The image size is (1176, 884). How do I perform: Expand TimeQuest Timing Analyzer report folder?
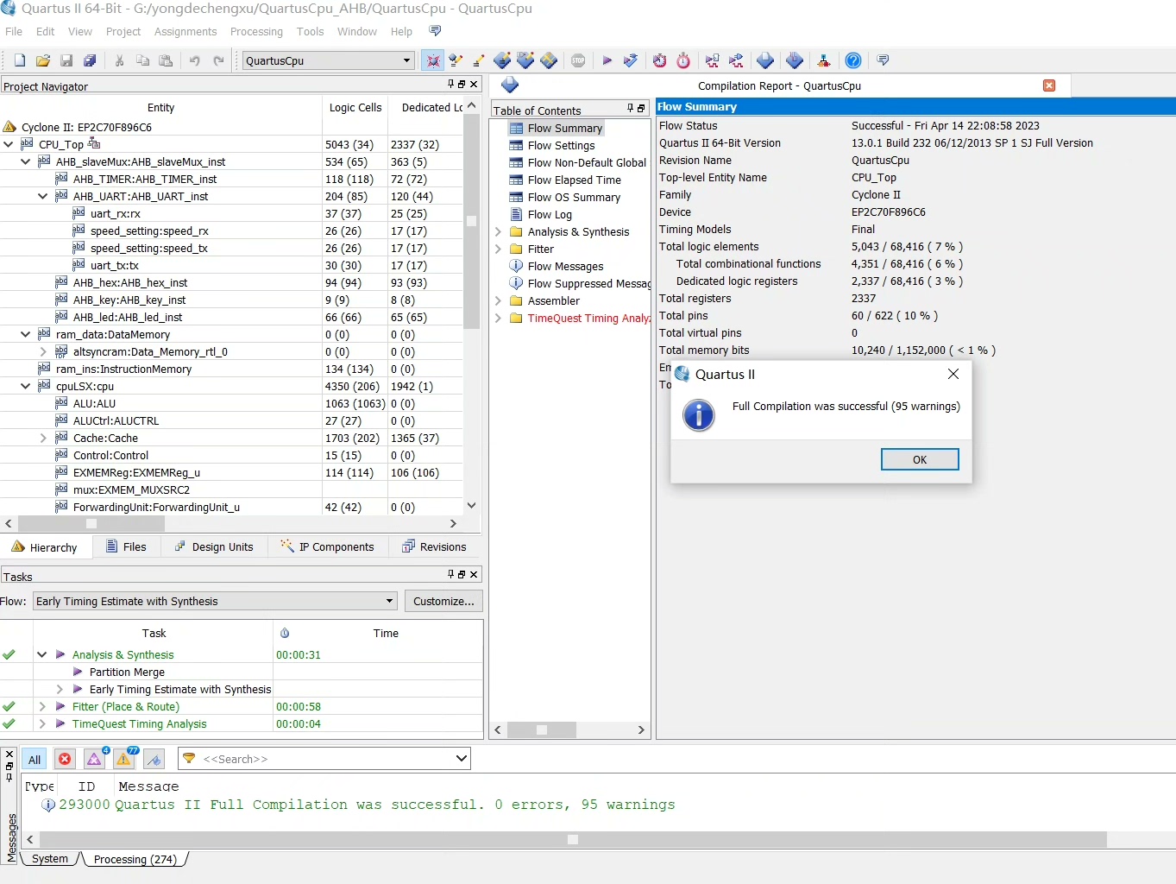click(x=498, y=318)
